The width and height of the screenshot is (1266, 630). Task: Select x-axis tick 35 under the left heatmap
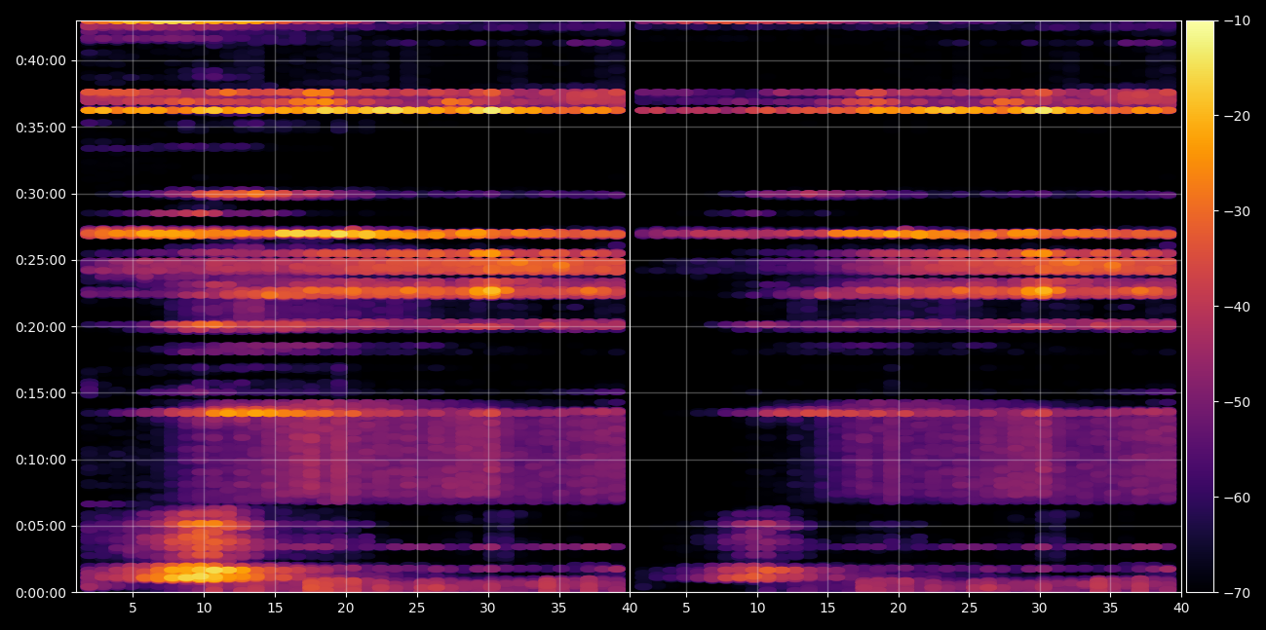(559, 609)
